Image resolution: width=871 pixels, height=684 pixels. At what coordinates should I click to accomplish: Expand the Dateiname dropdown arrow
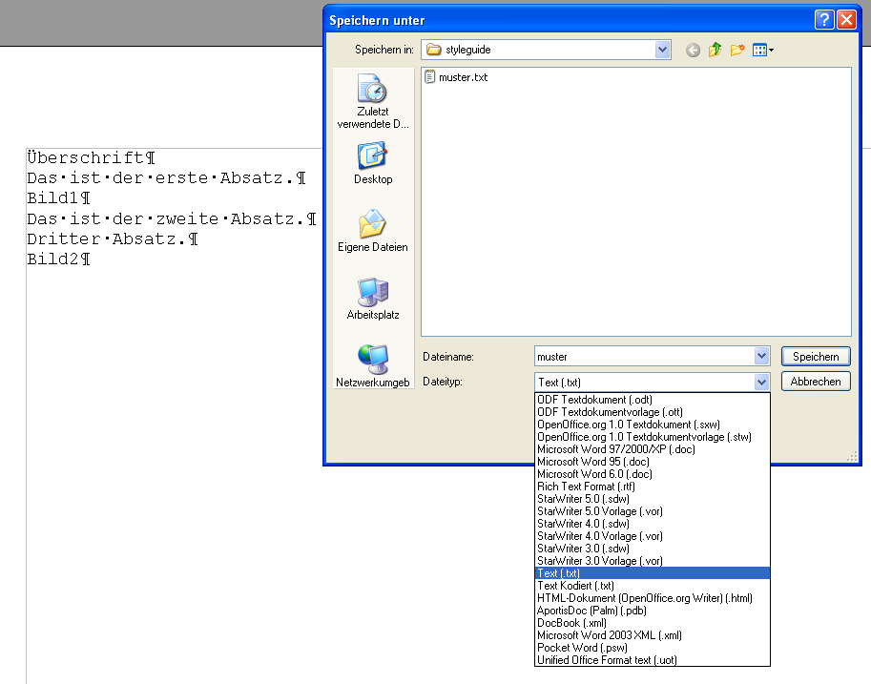[x=761, y=357]
